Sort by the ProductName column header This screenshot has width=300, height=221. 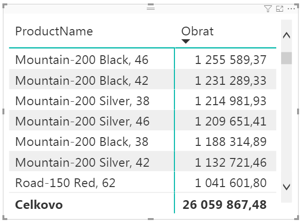pyautogui.click(x=54, y=32)
